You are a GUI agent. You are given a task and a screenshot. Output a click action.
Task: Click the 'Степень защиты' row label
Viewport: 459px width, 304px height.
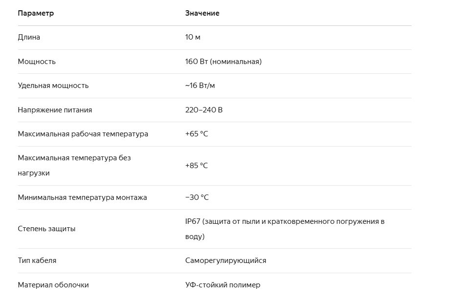pyautogui.click(x=46, y=229)
